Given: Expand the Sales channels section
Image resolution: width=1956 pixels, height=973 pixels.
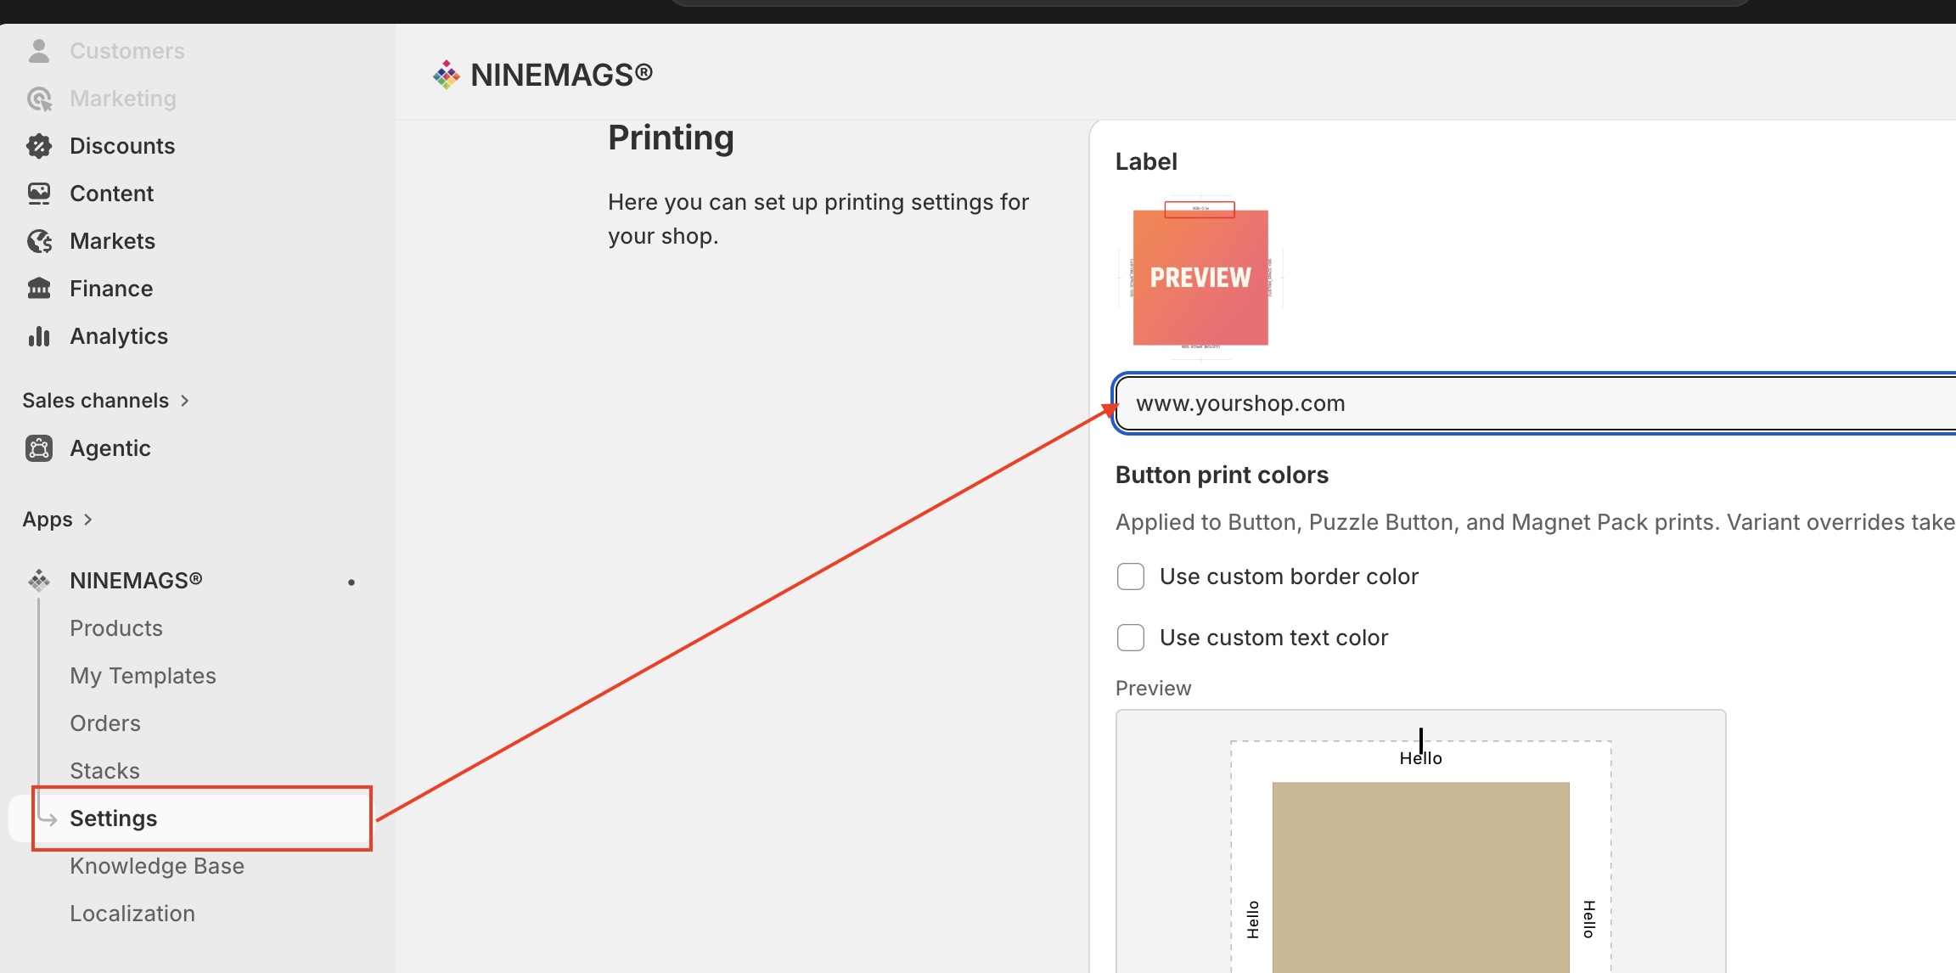Looking at the screenshot, I should click(x=105, y=401).
